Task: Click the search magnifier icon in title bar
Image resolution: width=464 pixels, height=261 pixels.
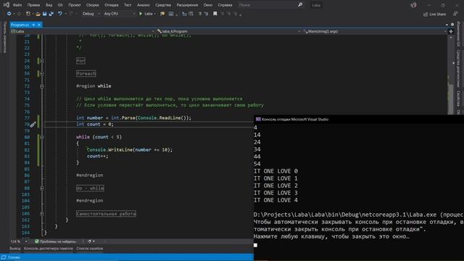Action: [x=300, y=5]
